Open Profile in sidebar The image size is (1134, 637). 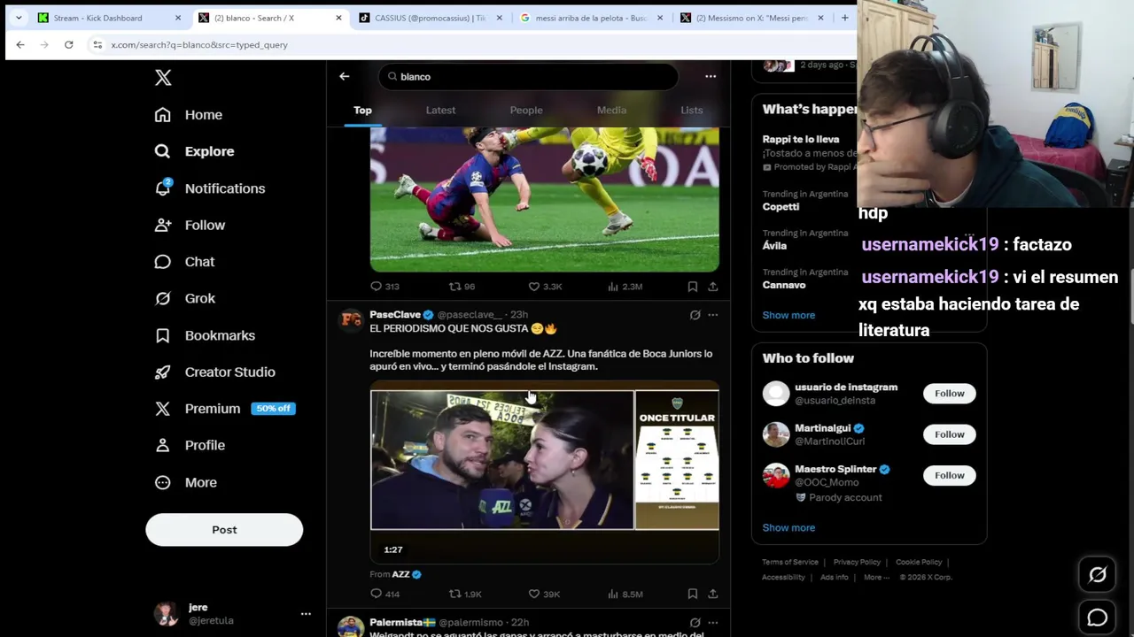190,445
